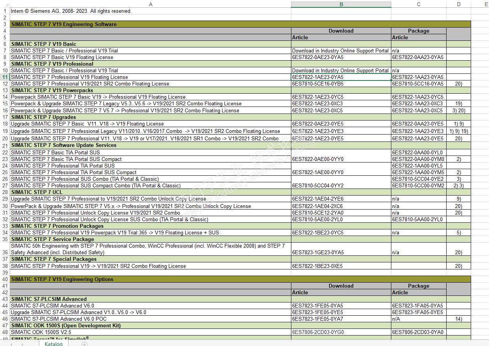This screenshot has height=346, width=489.
Task: Click 'SIMATIC STEP 7 Special Packages' section cell
Action: tap(151, 259)
